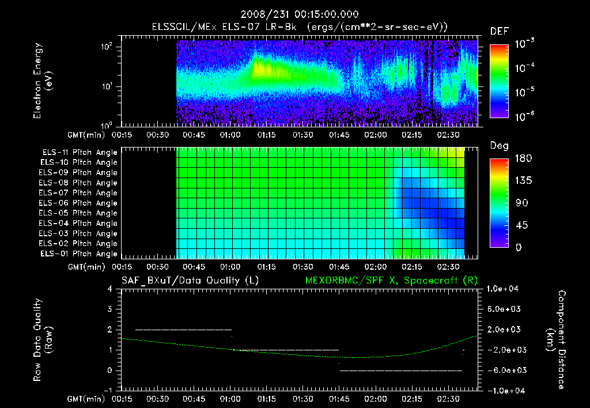Click the 01:45 tick on bottom time axis
The image size is (590, 408).
[x=339, y=399]
